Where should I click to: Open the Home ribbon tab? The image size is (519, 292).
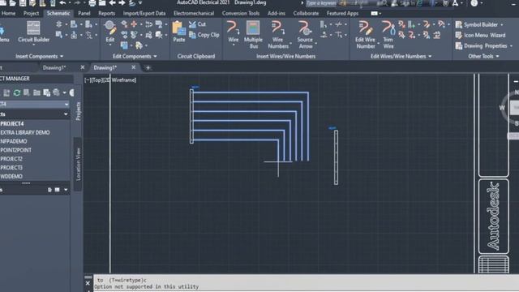(x=8, y=14)
